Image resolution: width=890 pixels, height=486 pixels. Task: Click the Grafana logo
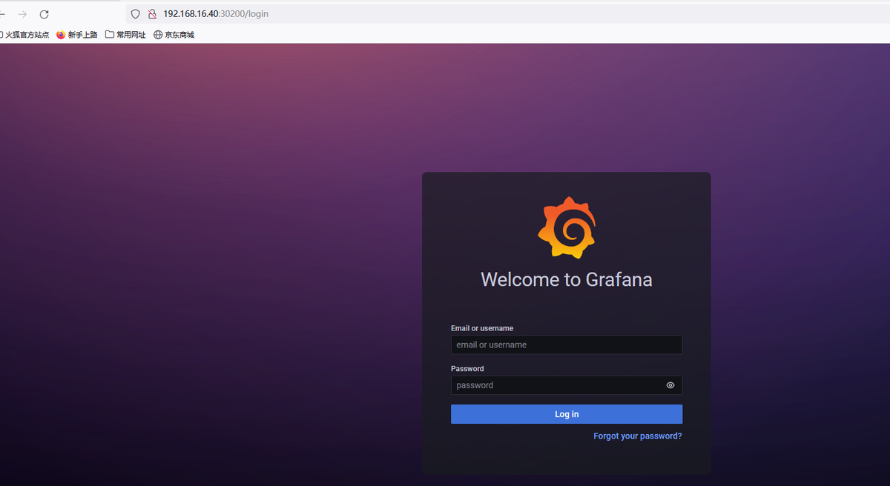click(567, 227)
